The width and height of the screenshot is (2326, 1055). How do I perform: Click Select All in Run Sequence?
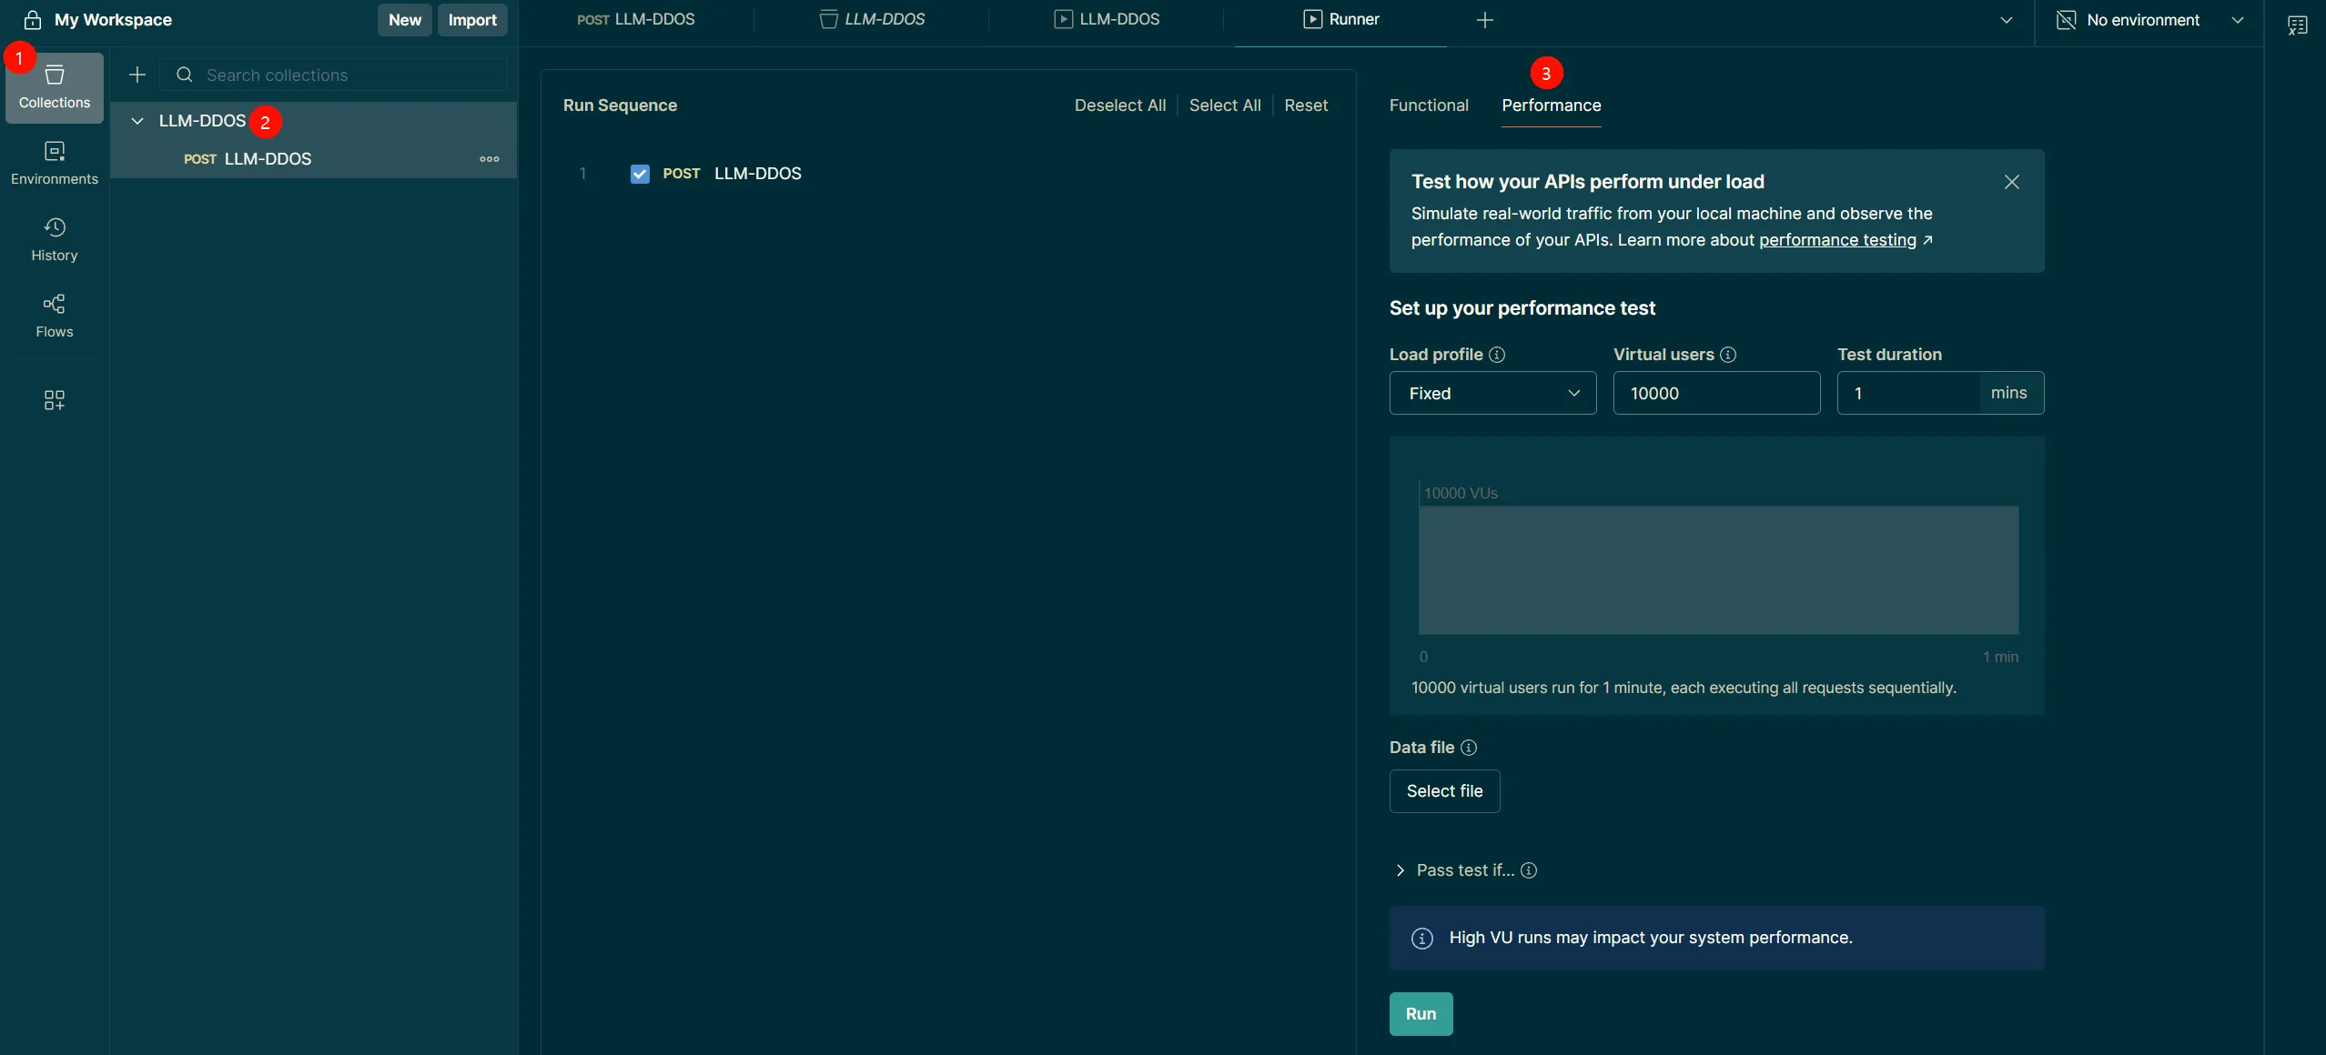pyautogui.click(x=1225, y=105)
